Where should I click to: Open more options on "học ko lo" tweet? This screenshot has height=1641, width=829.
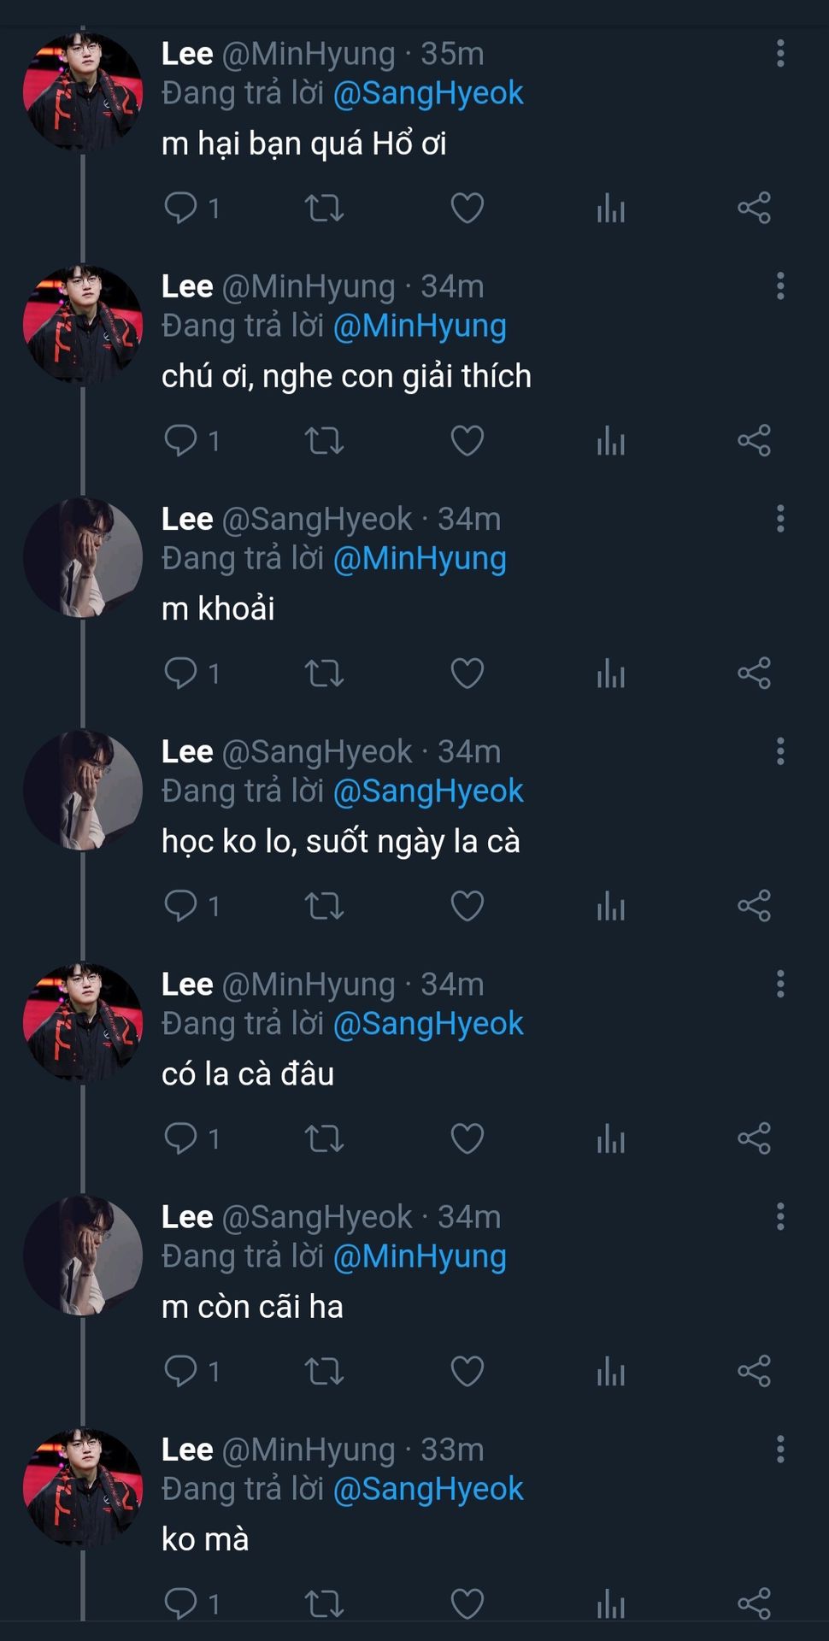(780, 751)
